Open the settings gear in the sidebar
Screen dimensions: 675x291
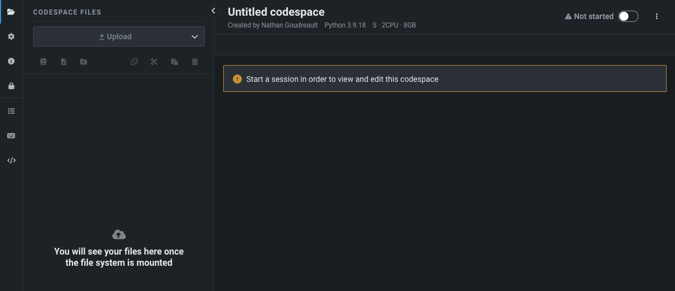(11, 36)
